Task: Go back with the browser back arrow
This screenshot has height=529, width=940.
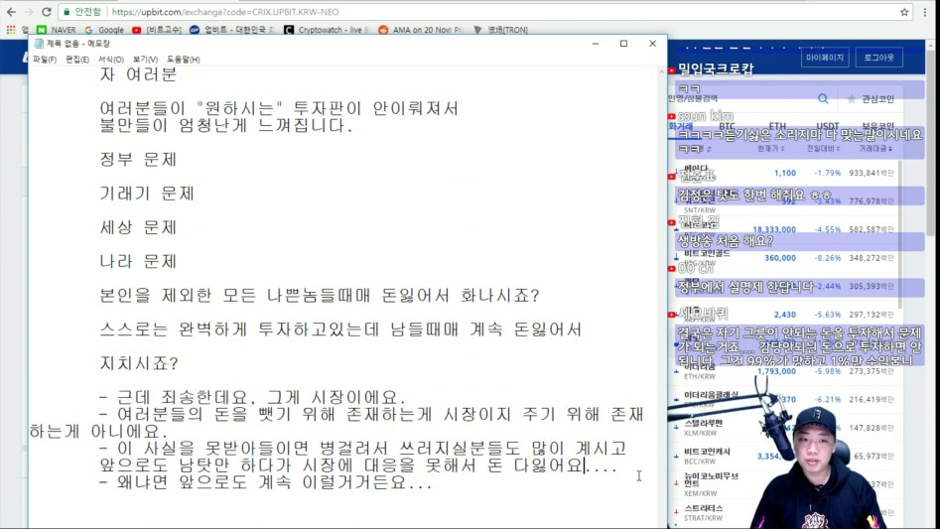Action: (11, 11)
